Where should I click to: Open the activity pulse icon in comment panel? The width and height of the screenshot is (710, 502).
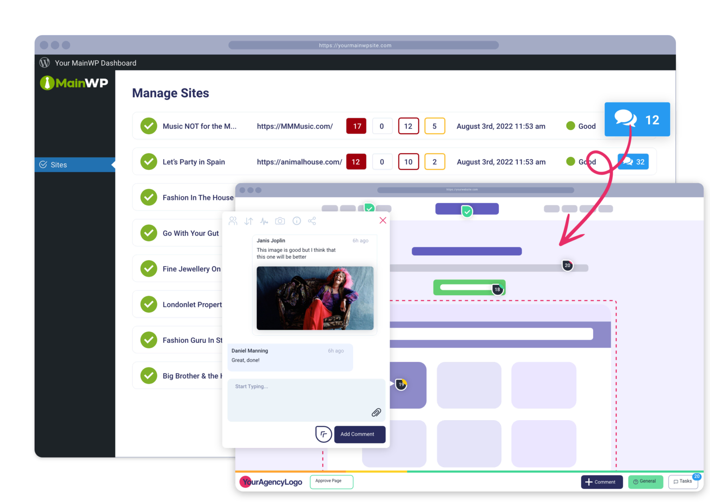[x=264, y=221]
